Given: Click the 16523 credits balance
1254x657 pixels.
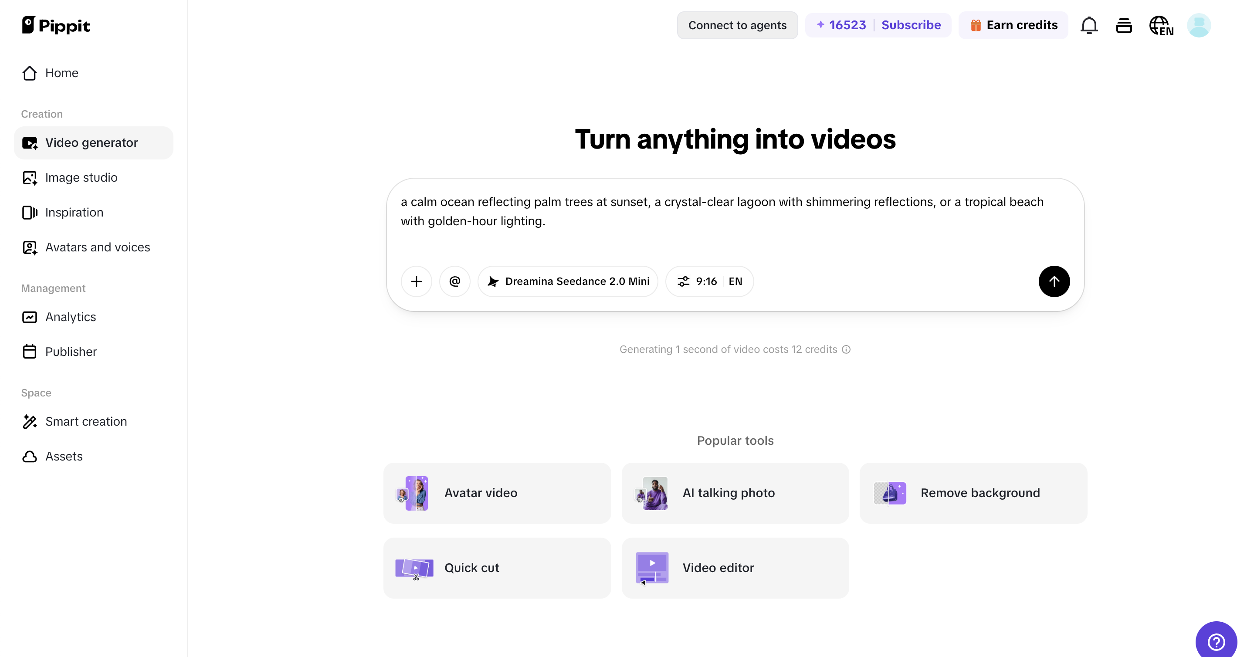Looking at the screenshot, I should pos(847,25).
